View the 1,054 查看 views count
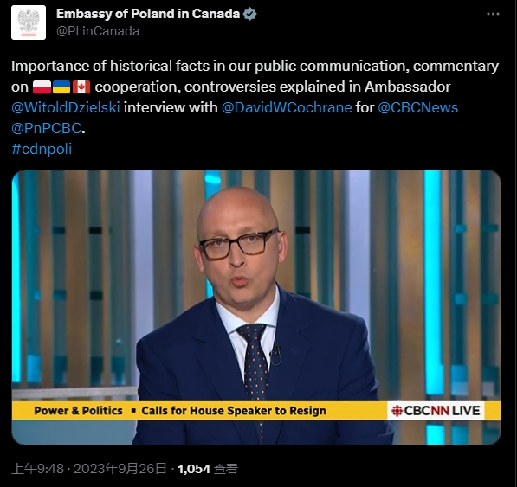Viewport: 517px width, 487px height. coord(208,469)
